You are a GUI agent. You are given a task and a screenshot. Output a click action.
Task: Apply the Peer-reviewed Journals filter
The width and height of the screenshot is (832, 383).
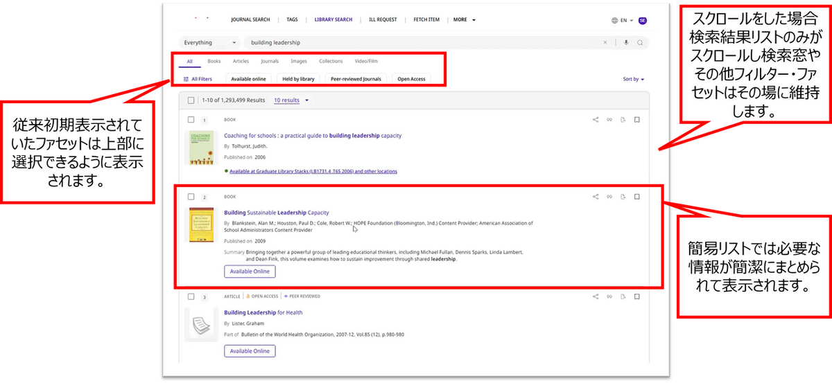click(x=356, y=79)
